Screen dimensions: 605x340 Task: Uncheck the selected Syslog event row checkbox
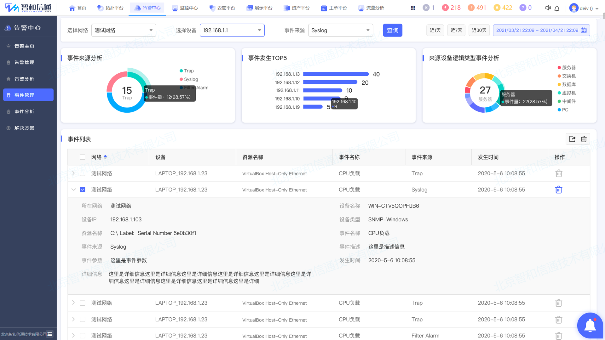[x=83, y=190]
